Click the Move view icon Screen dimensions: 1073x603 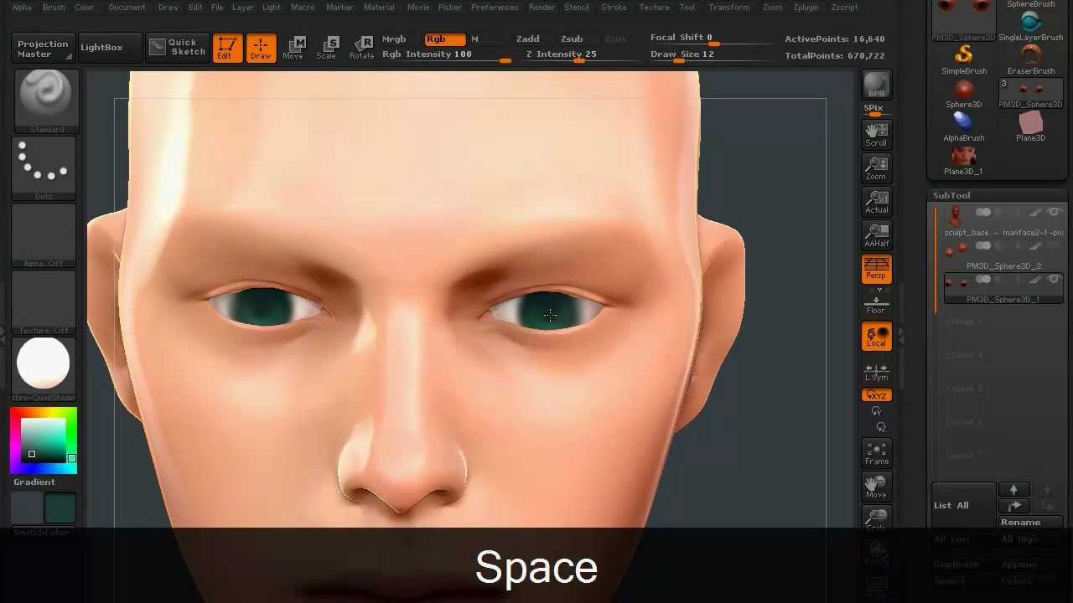pos(876,487)
